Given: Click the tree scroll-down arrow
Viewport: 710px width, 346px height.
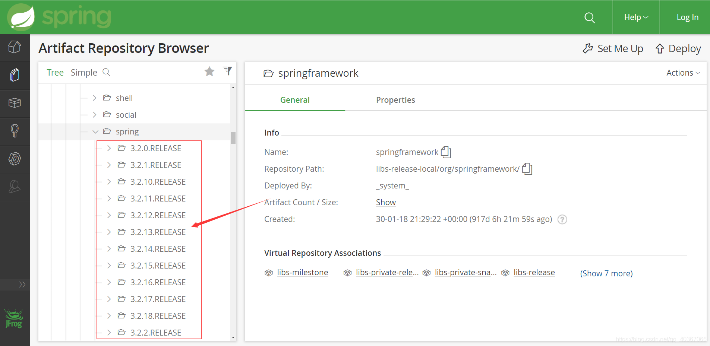Looking at the screenshot, I should coord(233,337).
